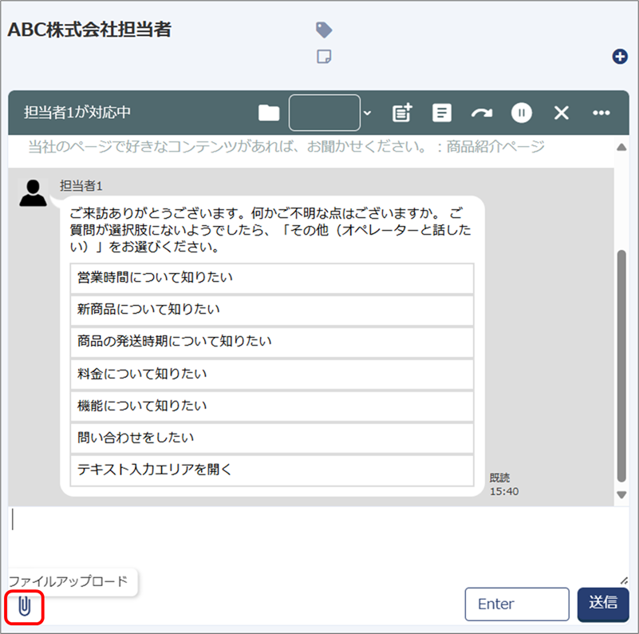Open the memo note icon
This screenshot has width=639, height=634.
point(324,57)
